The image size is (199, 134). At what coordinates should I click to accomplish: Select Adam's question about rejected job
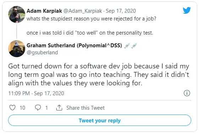point(92,19)
